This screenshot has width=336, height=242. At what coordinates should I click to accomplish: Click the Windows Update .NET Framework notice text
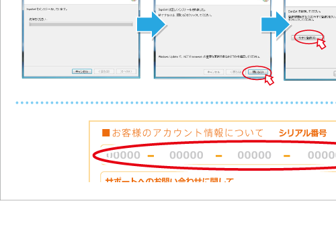point(209,56)
